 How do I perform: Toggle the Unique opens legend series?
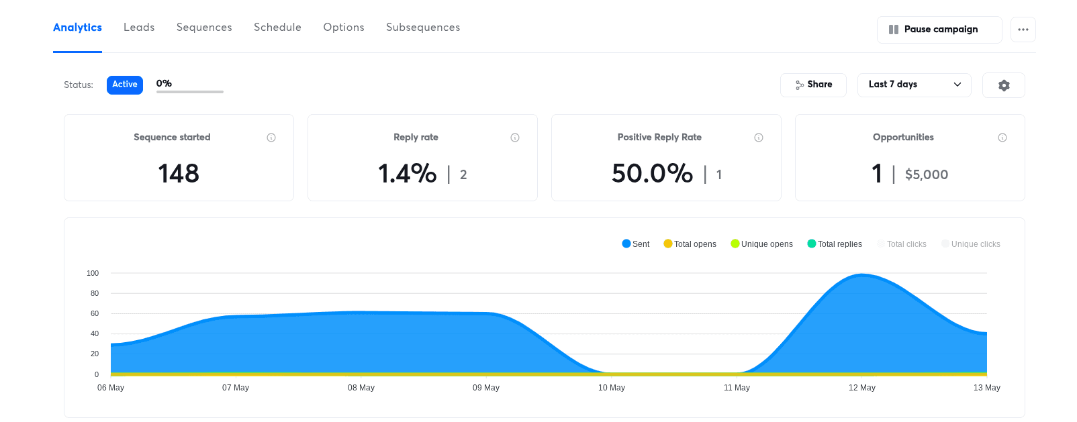[761, 244]
